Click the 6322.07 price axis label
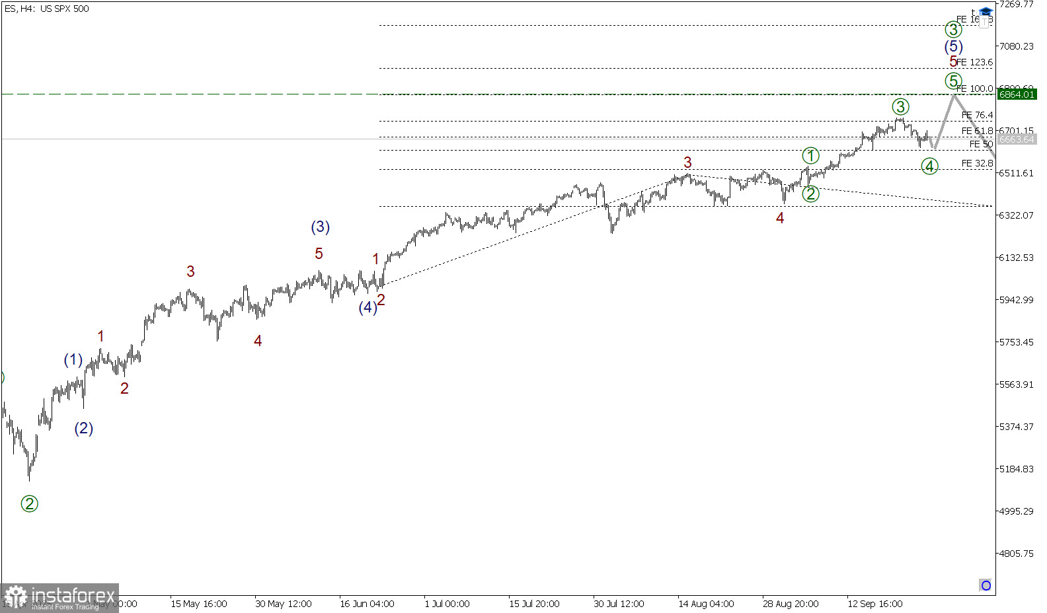 (x=1016, y=215)
